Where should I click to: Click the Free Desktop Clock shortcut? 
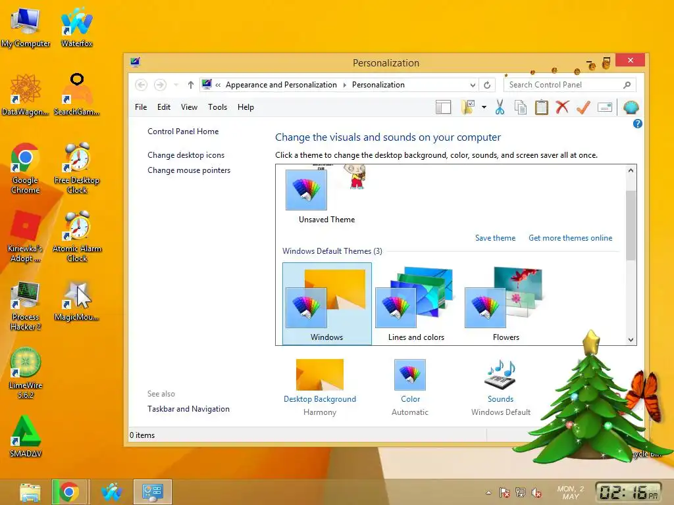coord(77,168)
